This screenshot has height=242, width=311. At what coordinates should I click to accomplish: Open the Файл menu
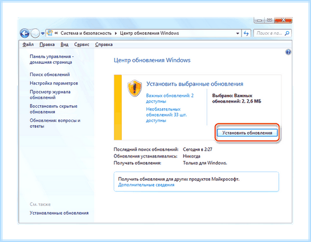tap(28, 45)
